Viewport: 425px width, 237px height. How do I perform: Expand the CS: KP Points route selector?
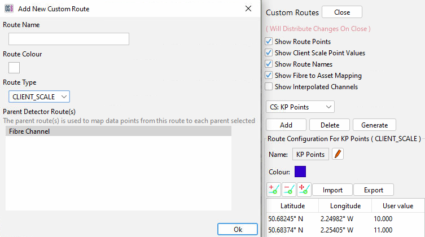pos(300,107)
